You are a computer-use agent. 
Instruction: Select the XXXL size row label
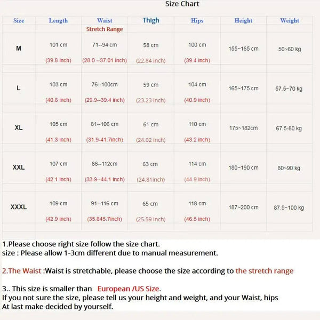coord(19,207)
